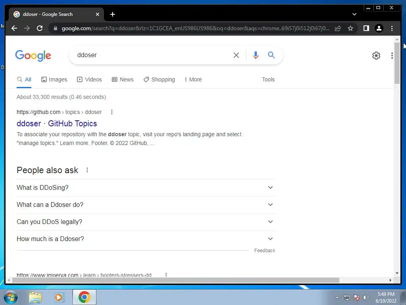The image size is (406, 305).
Task: Open Google apps dots beside the gear
Action: pyautogui.click(x=392, y=55)
